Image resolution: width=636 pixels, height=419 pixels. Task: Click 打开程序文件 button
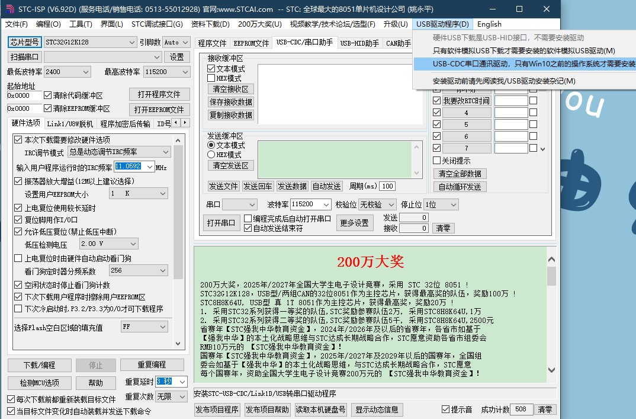pos(159,94)
